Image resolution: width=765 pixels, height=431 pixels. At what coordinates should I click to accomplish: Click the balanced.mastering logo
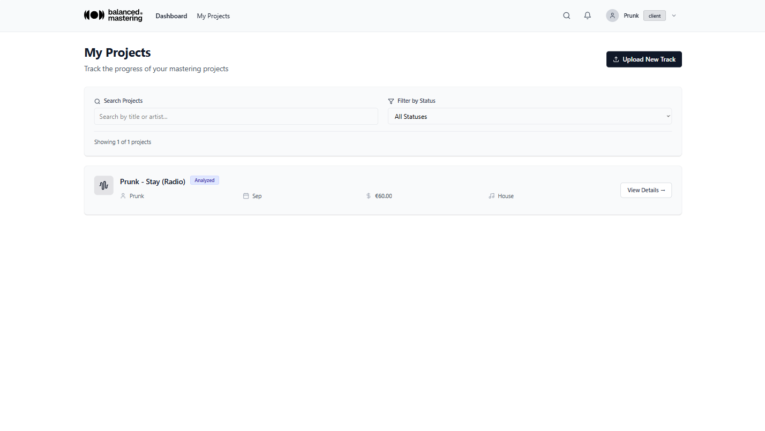pyautogui.click(x=112, y=16)
